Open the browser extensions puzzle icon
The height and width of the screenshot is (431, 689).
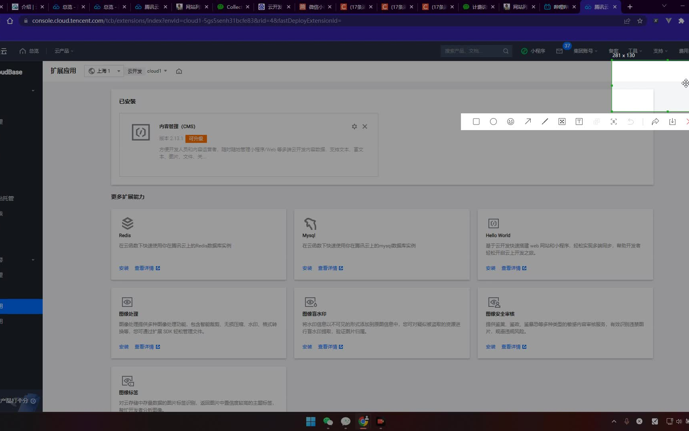click(x=681, y=21)
